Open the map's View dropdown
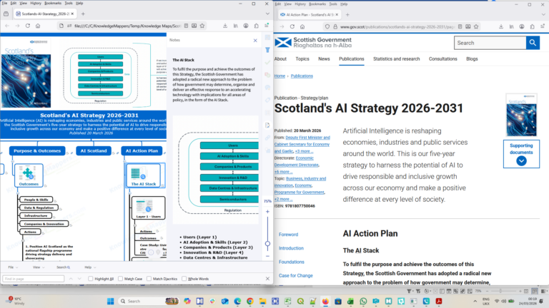This screenshot has height=308, width=549. [x=39, y=267]
